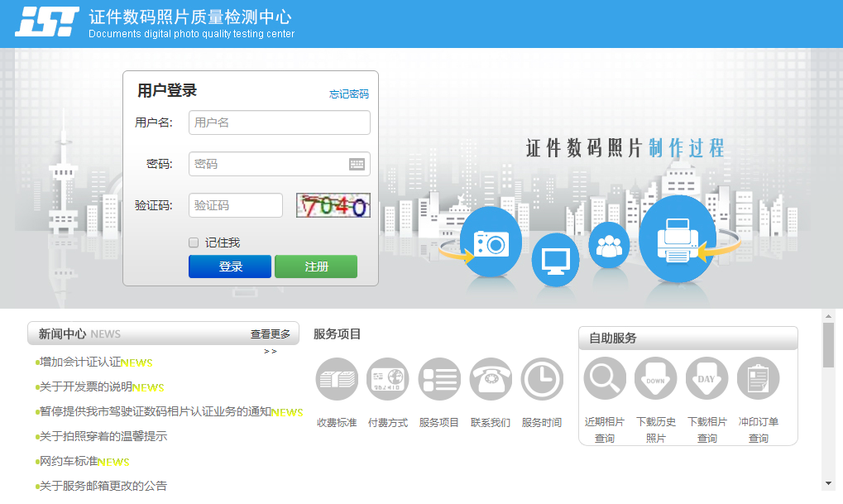The height and width of the screenshot is (504, 843).
Task: Click the IST logo in the header
Action: (47, 22)
